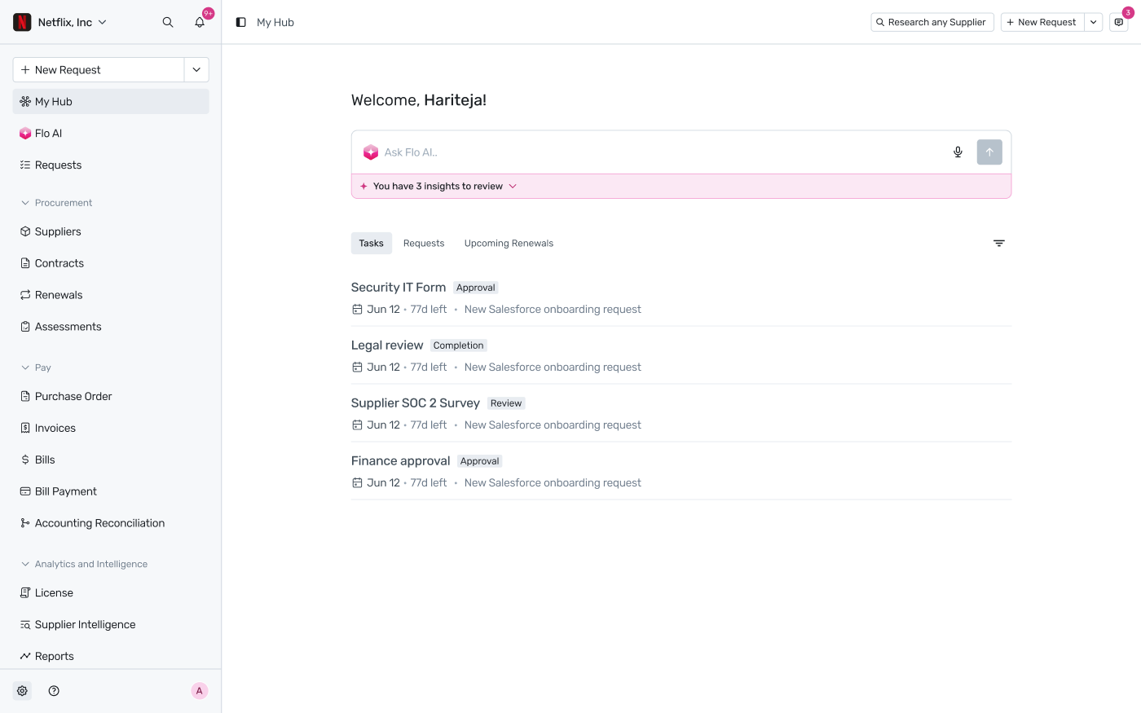
Task: Click the Accounting Reconciliation branch icon
Action: coord(25,523)
